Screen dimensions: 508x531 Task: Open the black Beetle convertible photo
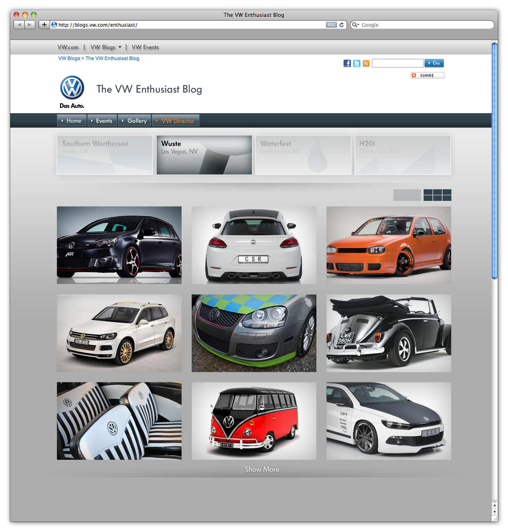(389, 333)
